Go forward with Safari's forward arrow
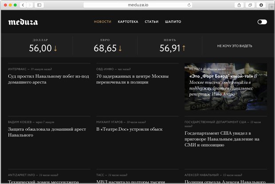This screenshot has width=275, height=184. click(x=30, y=5)
